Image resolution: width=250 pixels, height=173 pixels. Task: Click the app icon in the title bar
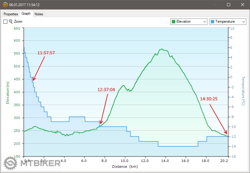click(x=5, y=5)
